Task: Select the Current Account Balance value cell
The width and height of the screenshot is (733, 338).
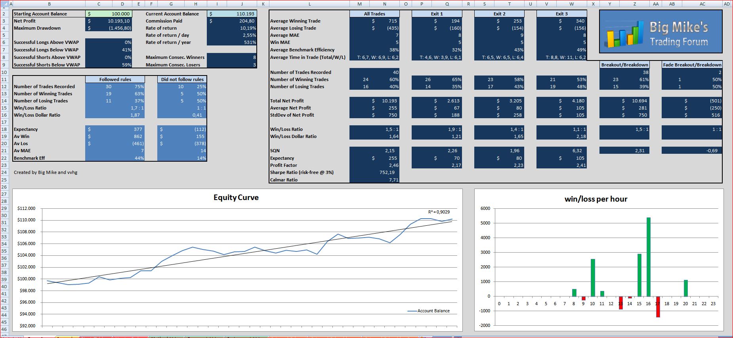Action: tap(232, 14)
